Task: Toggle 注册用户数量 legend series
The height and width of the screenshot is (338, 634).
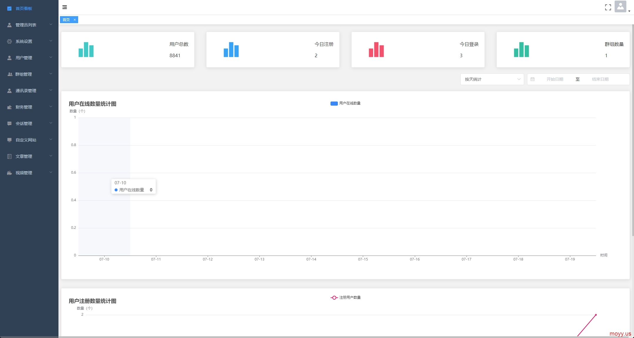Action: click(345, 298)
